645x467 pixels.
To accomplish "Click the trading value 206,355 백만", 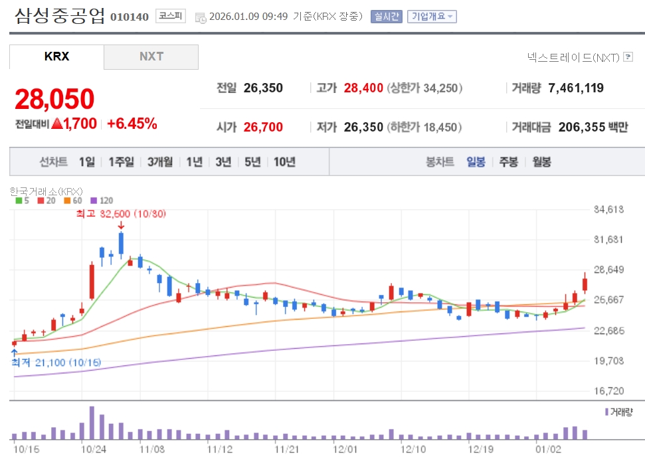I will [x=593, y=127].
